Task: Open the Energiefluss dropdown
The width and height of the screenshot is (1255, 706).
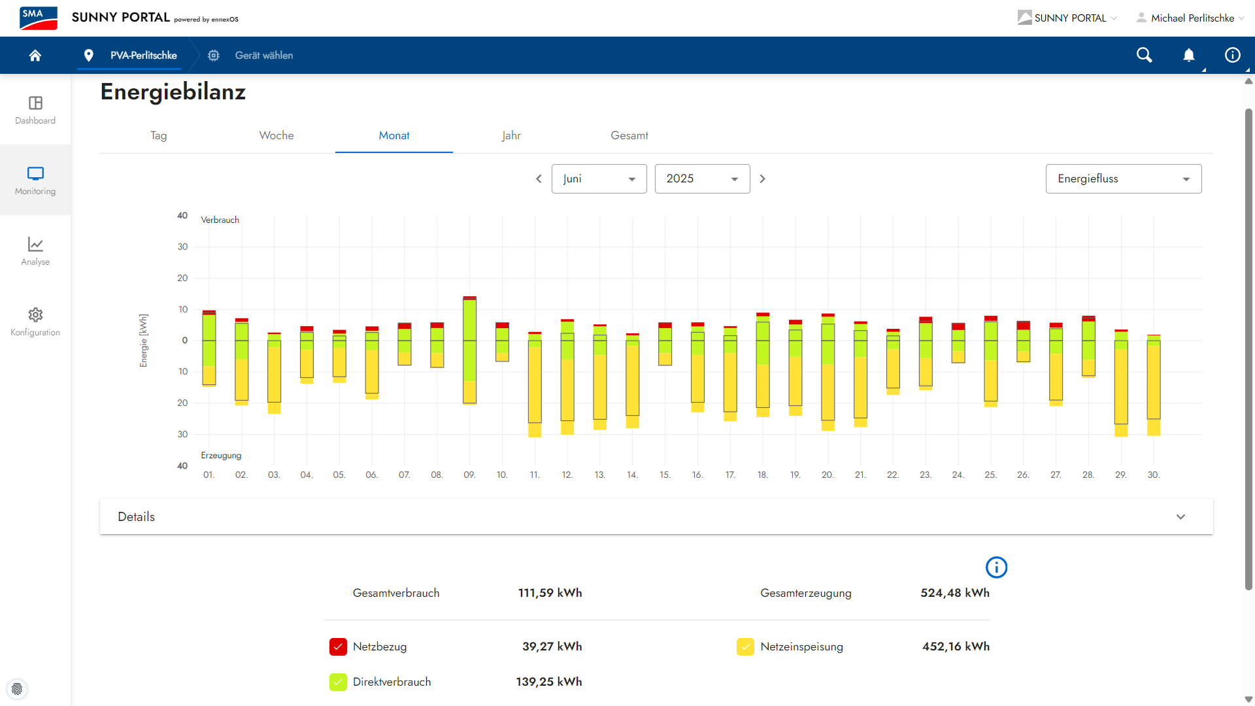Action: click(x=1123, y=179)
